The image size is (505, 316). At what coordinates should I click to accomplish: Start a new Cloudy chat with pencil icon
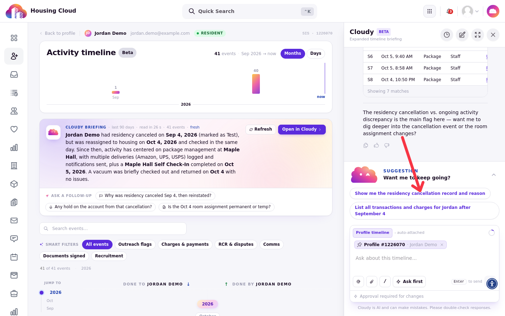point(462,35)
